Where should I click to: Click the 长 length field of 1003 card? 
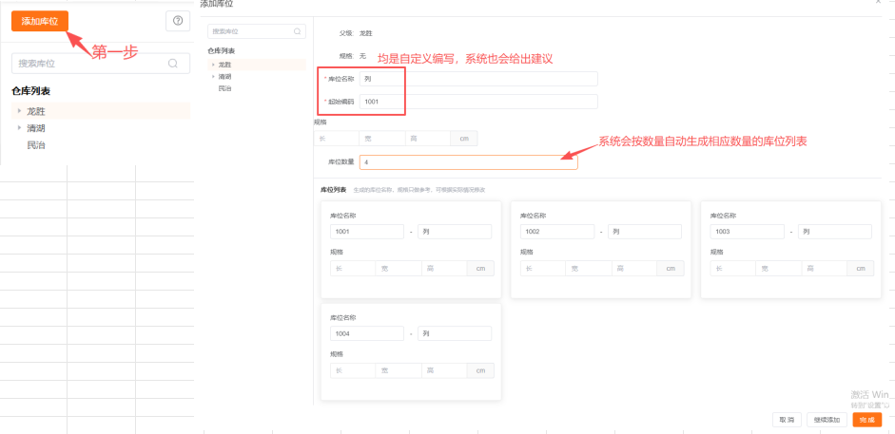click(x=732, y=269)
